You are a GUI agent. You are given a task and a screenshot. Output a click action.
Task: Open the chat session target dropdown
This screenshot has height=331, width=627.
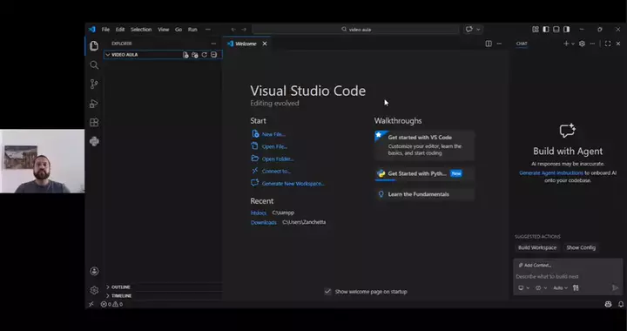click(x=523, y=287)
